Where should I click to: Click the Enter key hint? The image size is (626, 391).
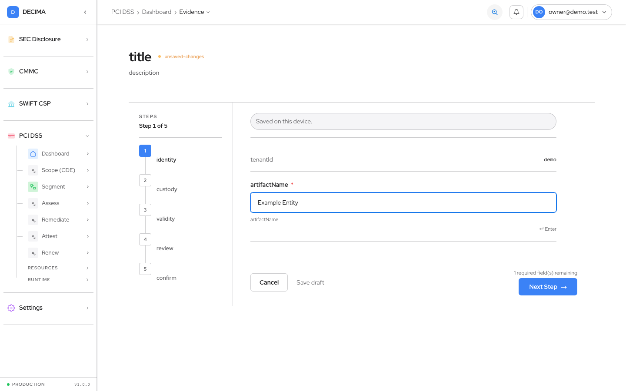click(x=548, y=229)
